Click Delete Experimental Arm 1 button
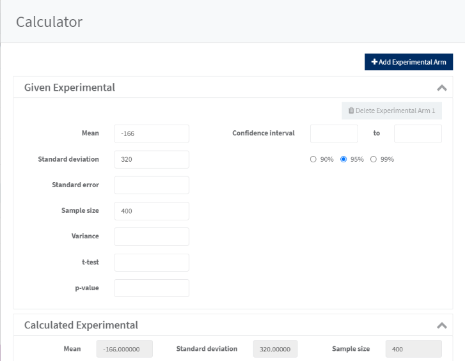The height and width of the screenshot is (361, 465). point(391,111)
